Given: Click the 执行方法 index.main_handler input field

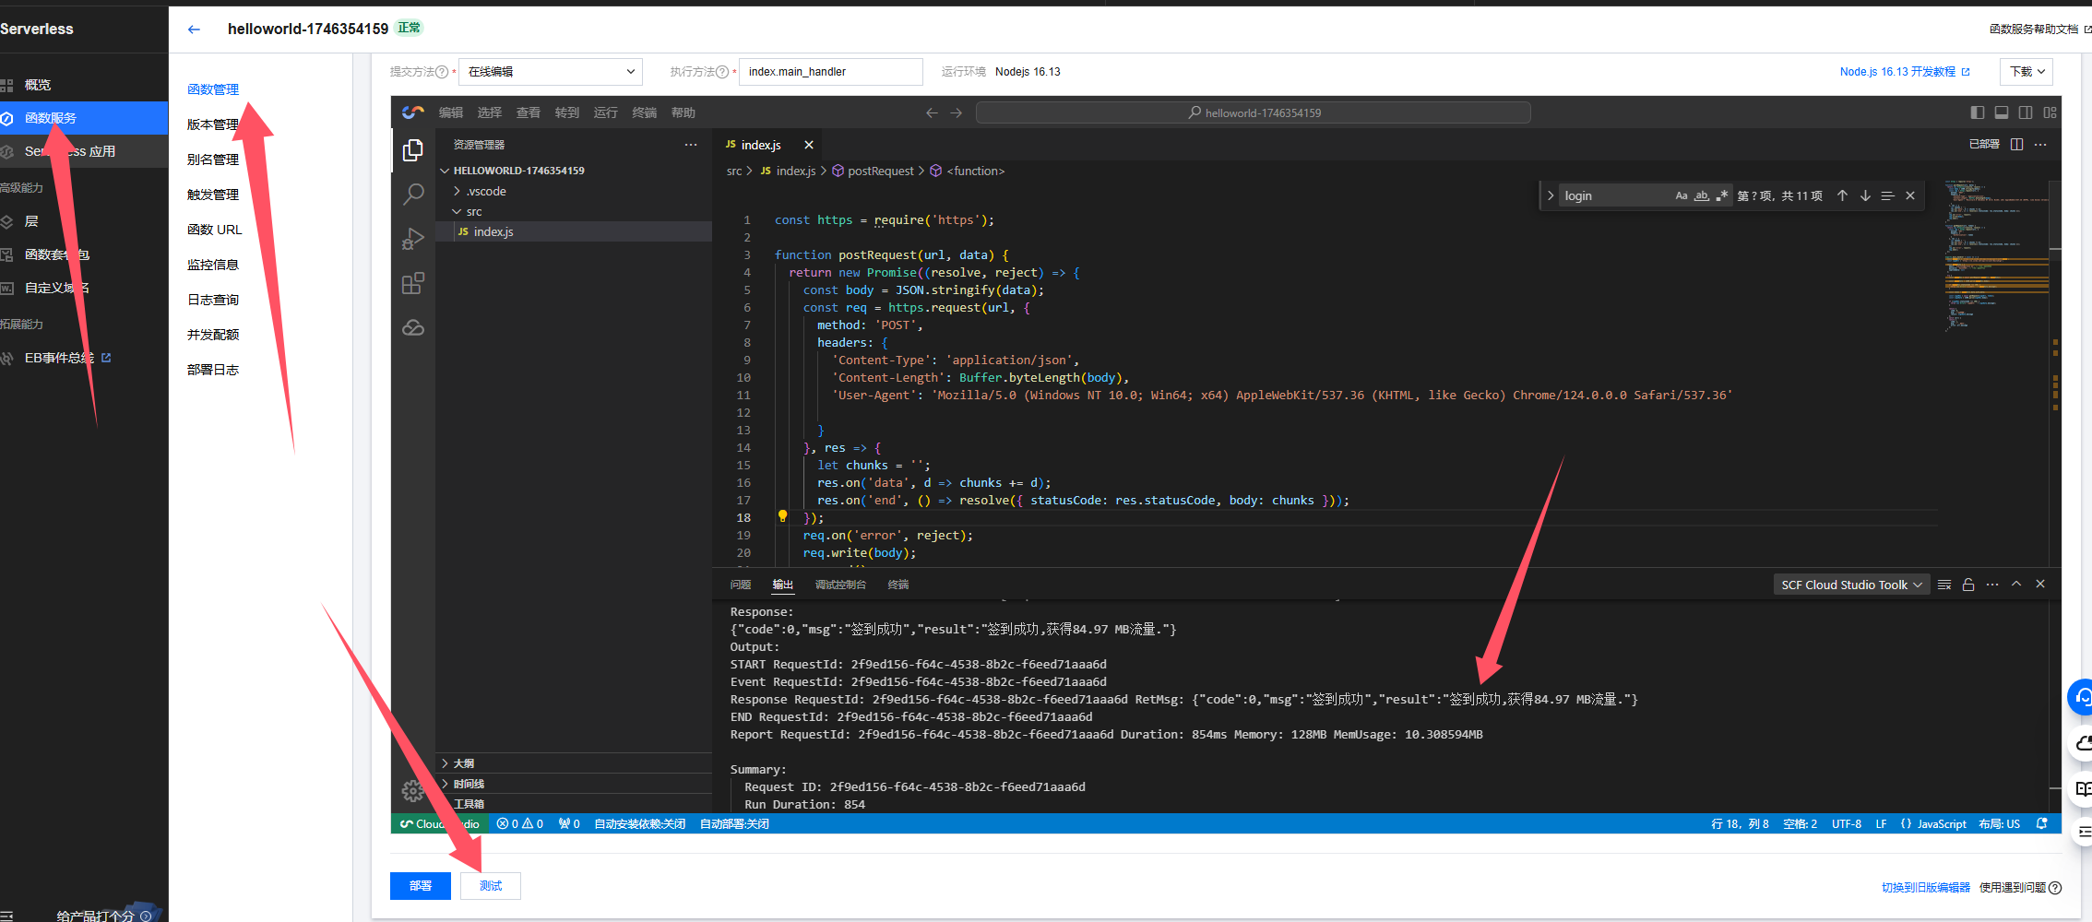Looking at the screenshot, I should coord(830,72).
